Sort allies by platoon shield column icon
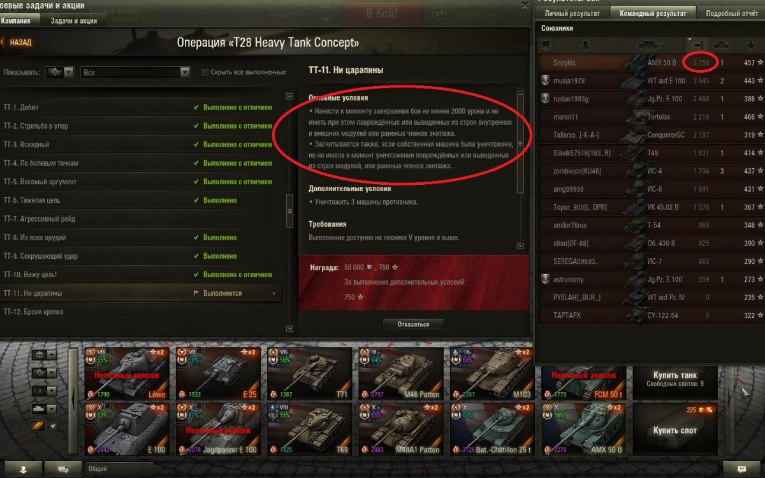This screenshot has height=478, width=765. tap(546, 45)
